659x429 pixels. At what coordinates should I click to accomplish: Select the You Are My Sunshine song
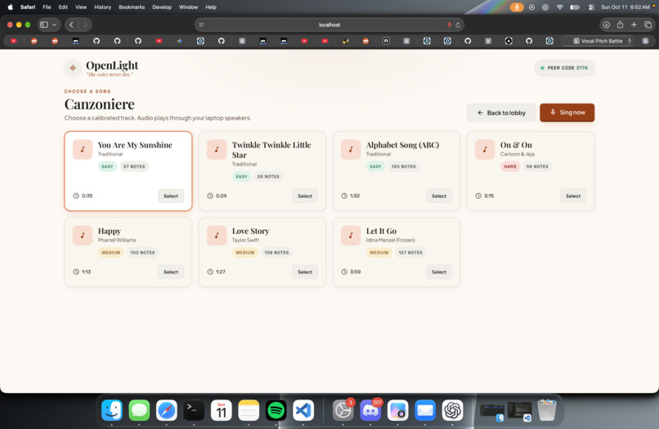(x=171, y=196)
